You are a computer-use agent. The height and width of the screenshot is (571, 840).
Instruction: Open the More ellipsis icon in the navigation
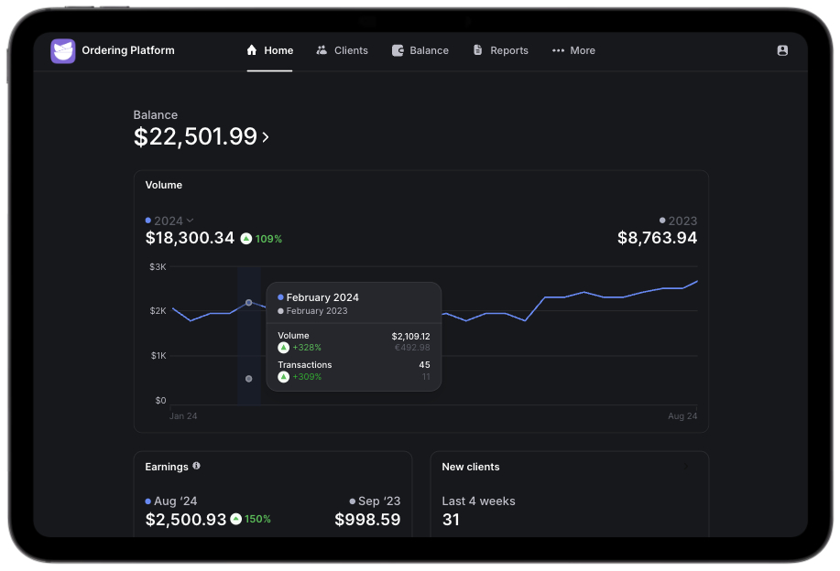pos(560,50)
